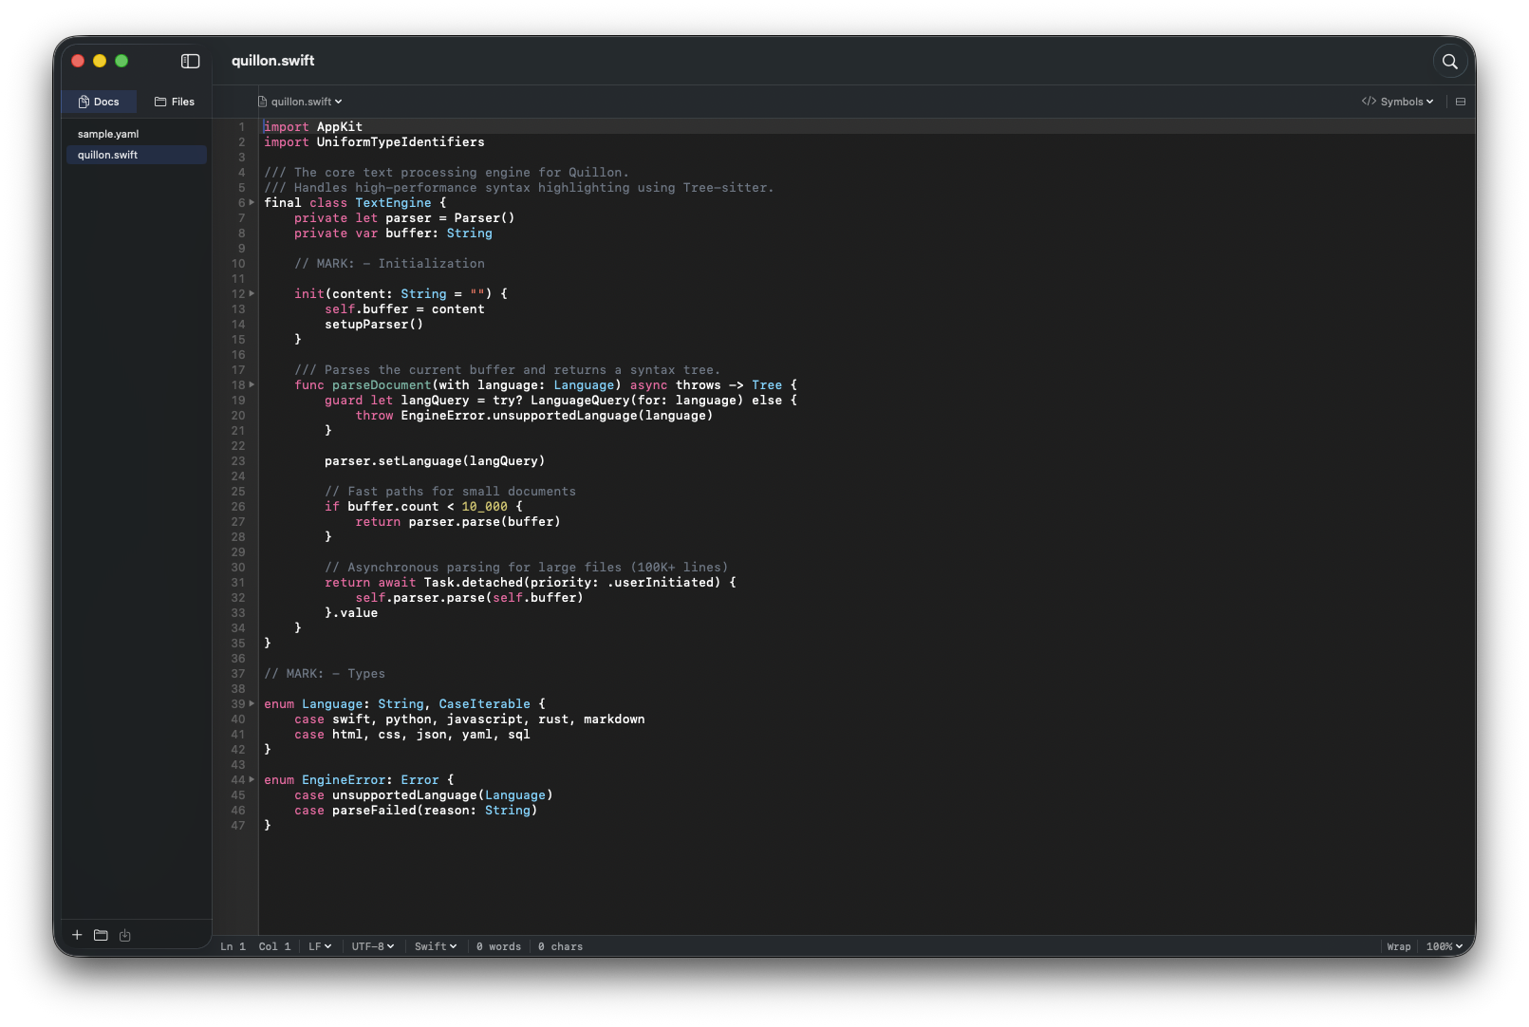Open a file using the folder icon
Screen dimensions: 1529x1027
101,935
